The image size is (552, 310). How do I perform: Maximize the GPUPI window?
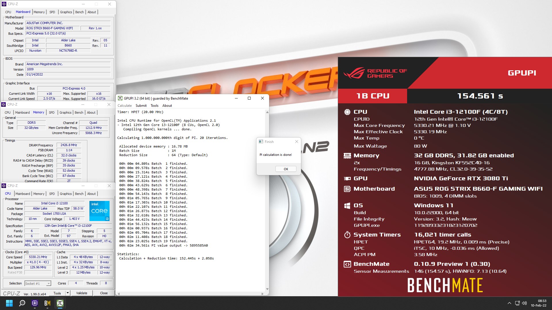[249, 98]
